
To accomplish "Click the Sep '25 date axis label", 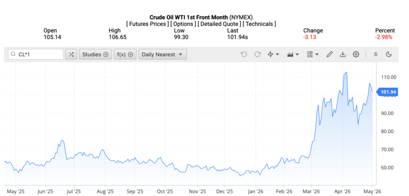I will 135,191.
